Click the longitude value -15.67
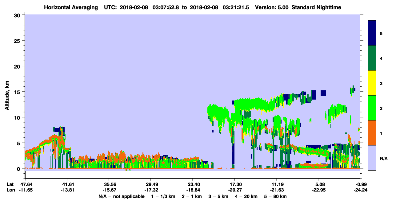 point(109,190)
